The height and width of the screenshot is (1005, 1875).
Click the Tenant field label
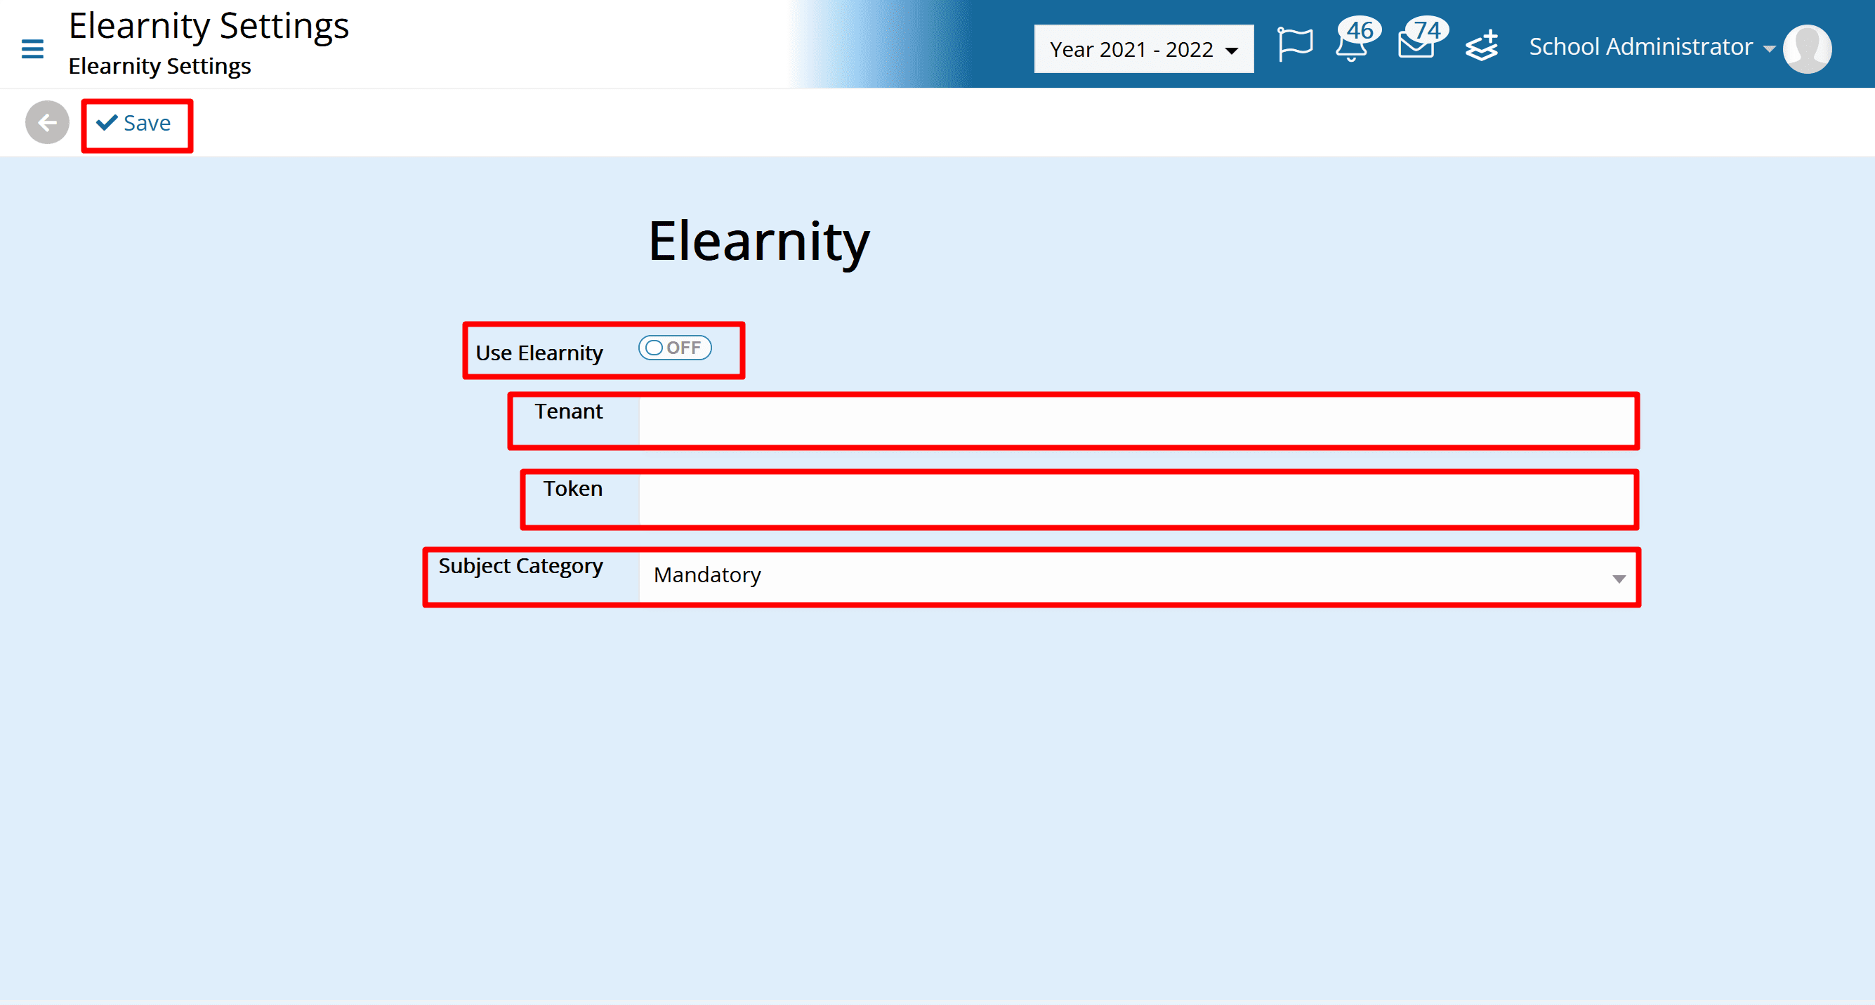point(568,411)
